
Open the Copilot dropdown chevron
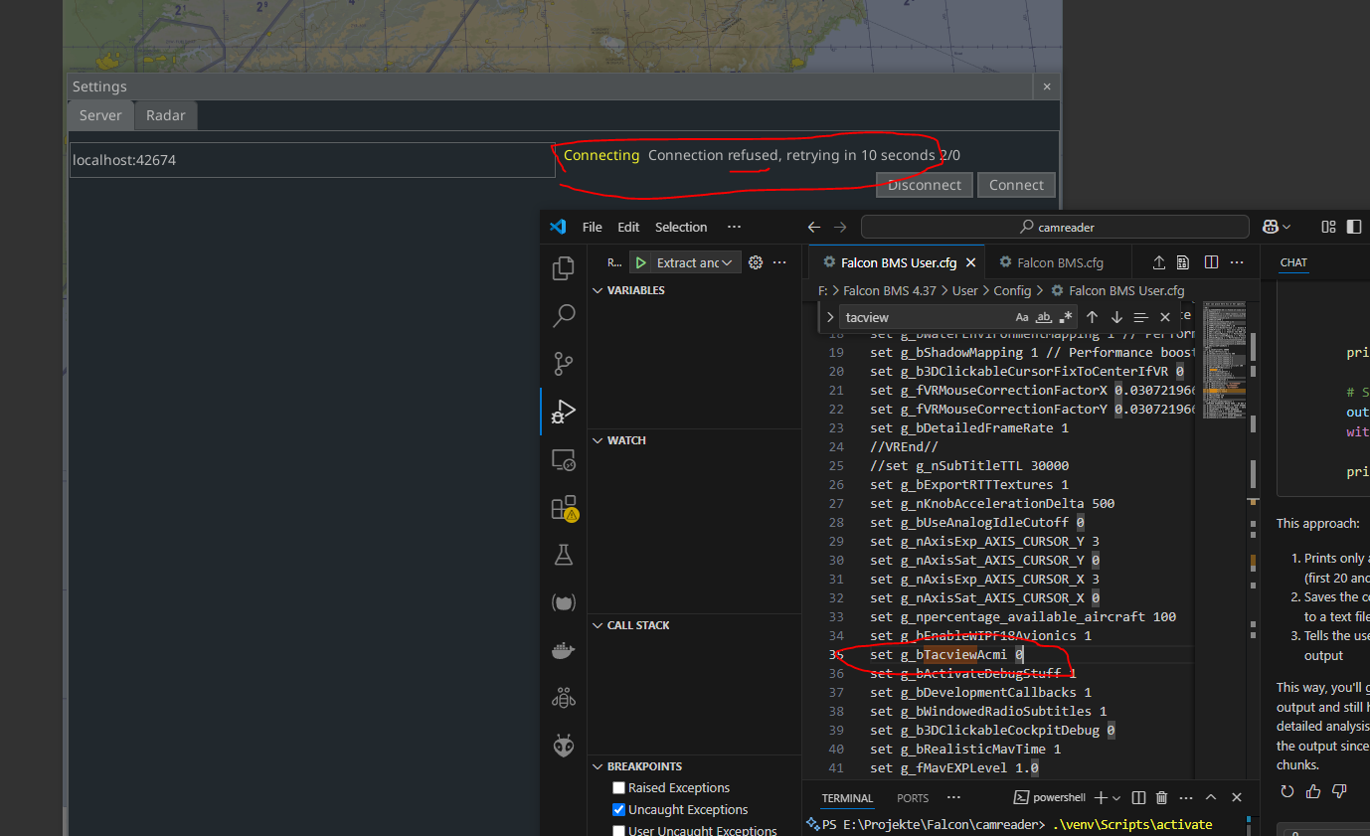pyautogui.click(x=1287, y=227)
